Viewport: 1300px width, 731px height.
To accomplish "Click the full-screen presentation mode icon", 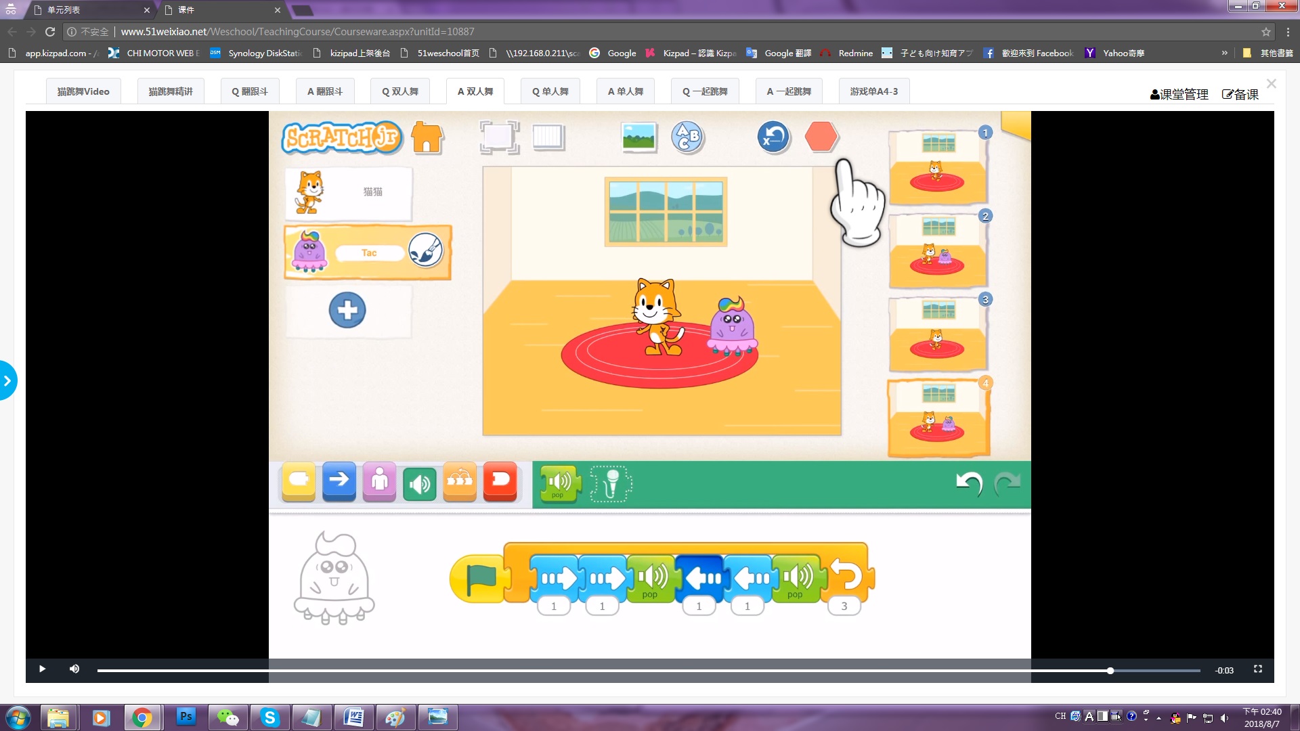I will click(500, 137).
